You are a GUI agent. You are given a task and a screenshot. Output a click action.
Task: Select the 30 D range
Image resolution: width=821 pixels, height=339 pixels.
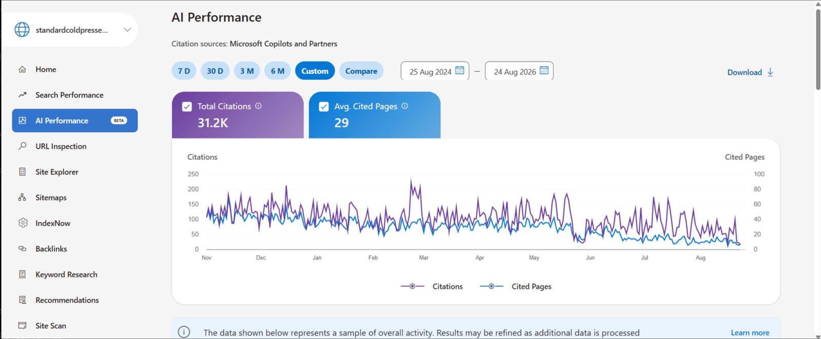click(x=215, y=71)
